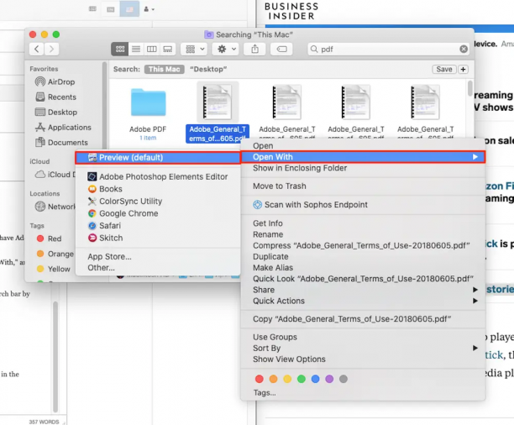Select the "Desktop" search scope

tap(208, 69)
